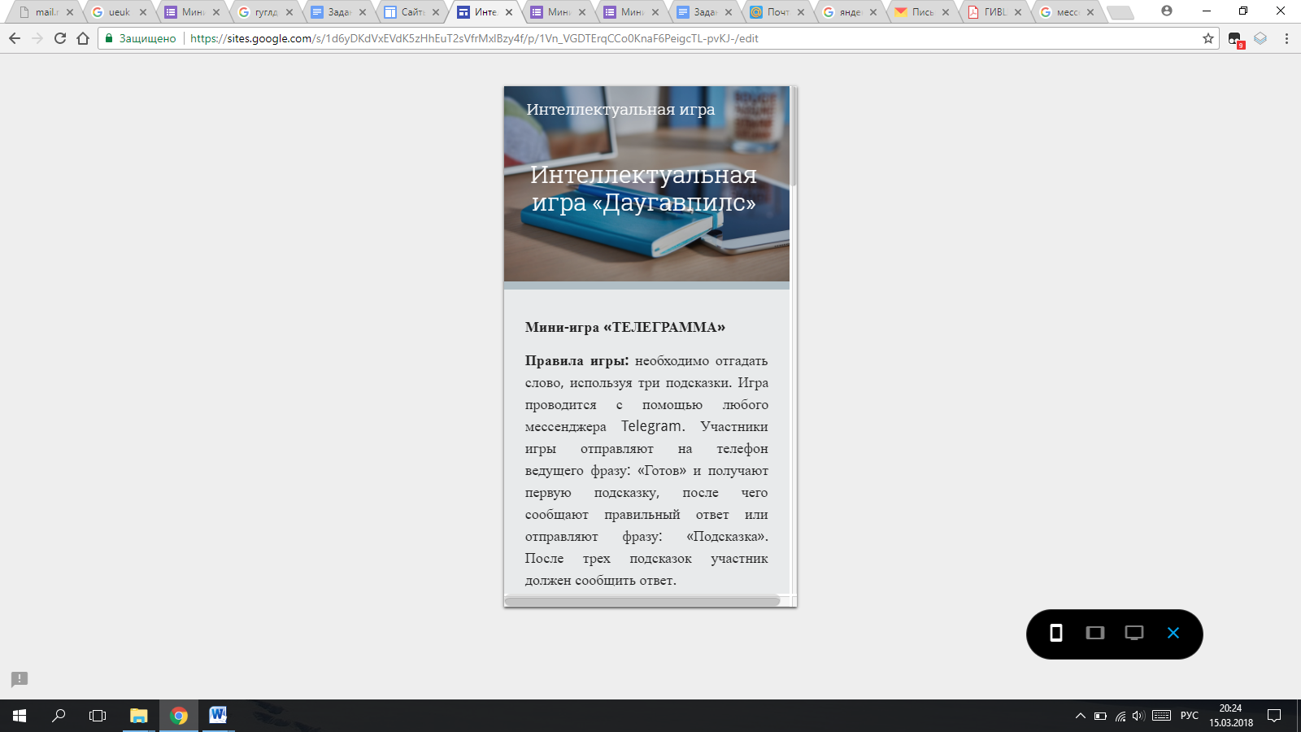
Task: Select the tablet preview mode icon
Action: [1094, 633]
